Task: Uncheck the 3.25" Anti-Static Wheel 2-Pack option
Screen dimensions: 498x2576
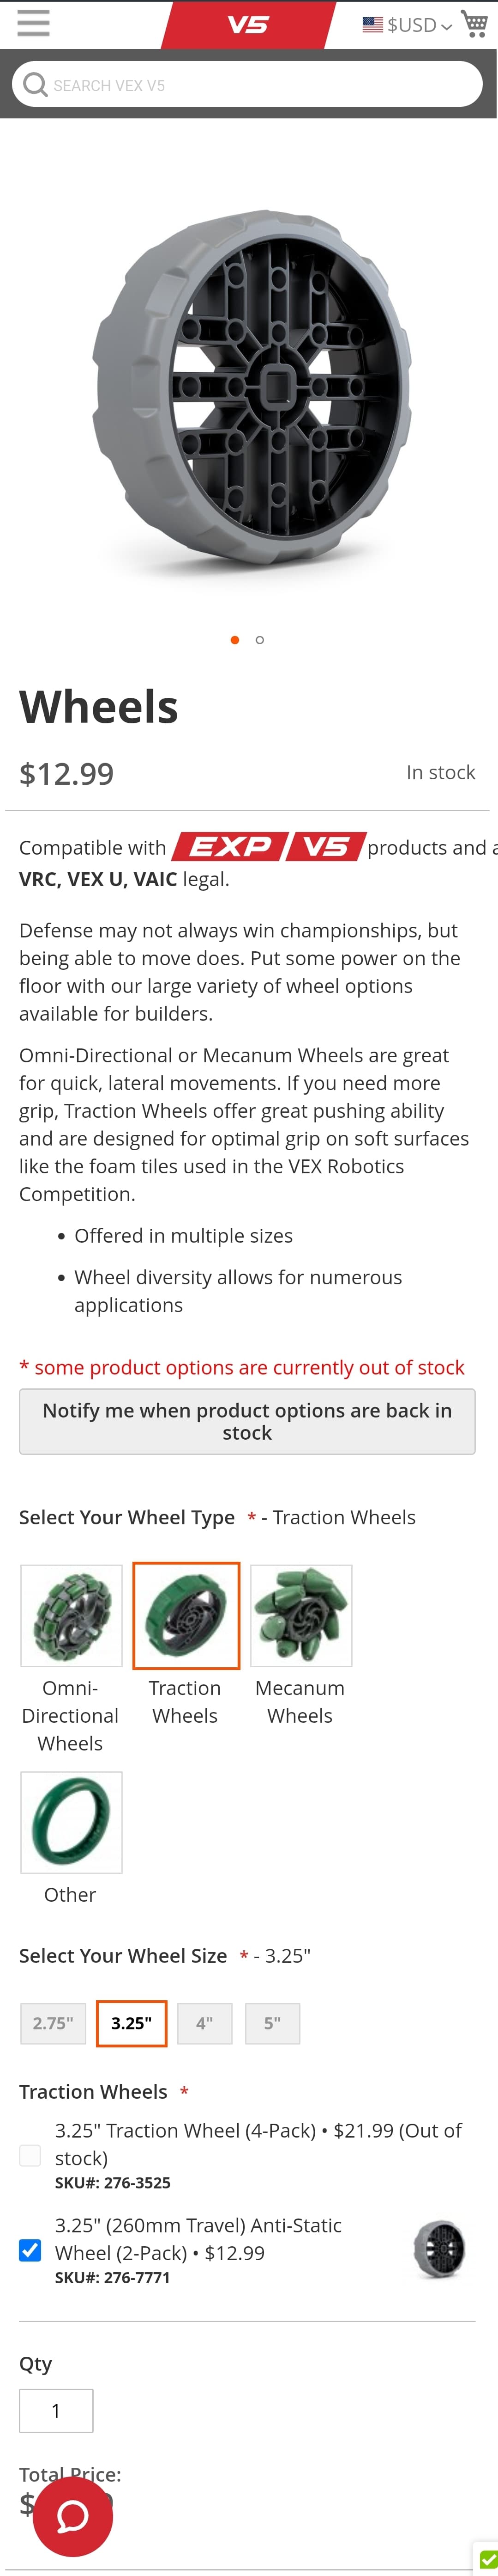Action: [x=30, y=2251]
